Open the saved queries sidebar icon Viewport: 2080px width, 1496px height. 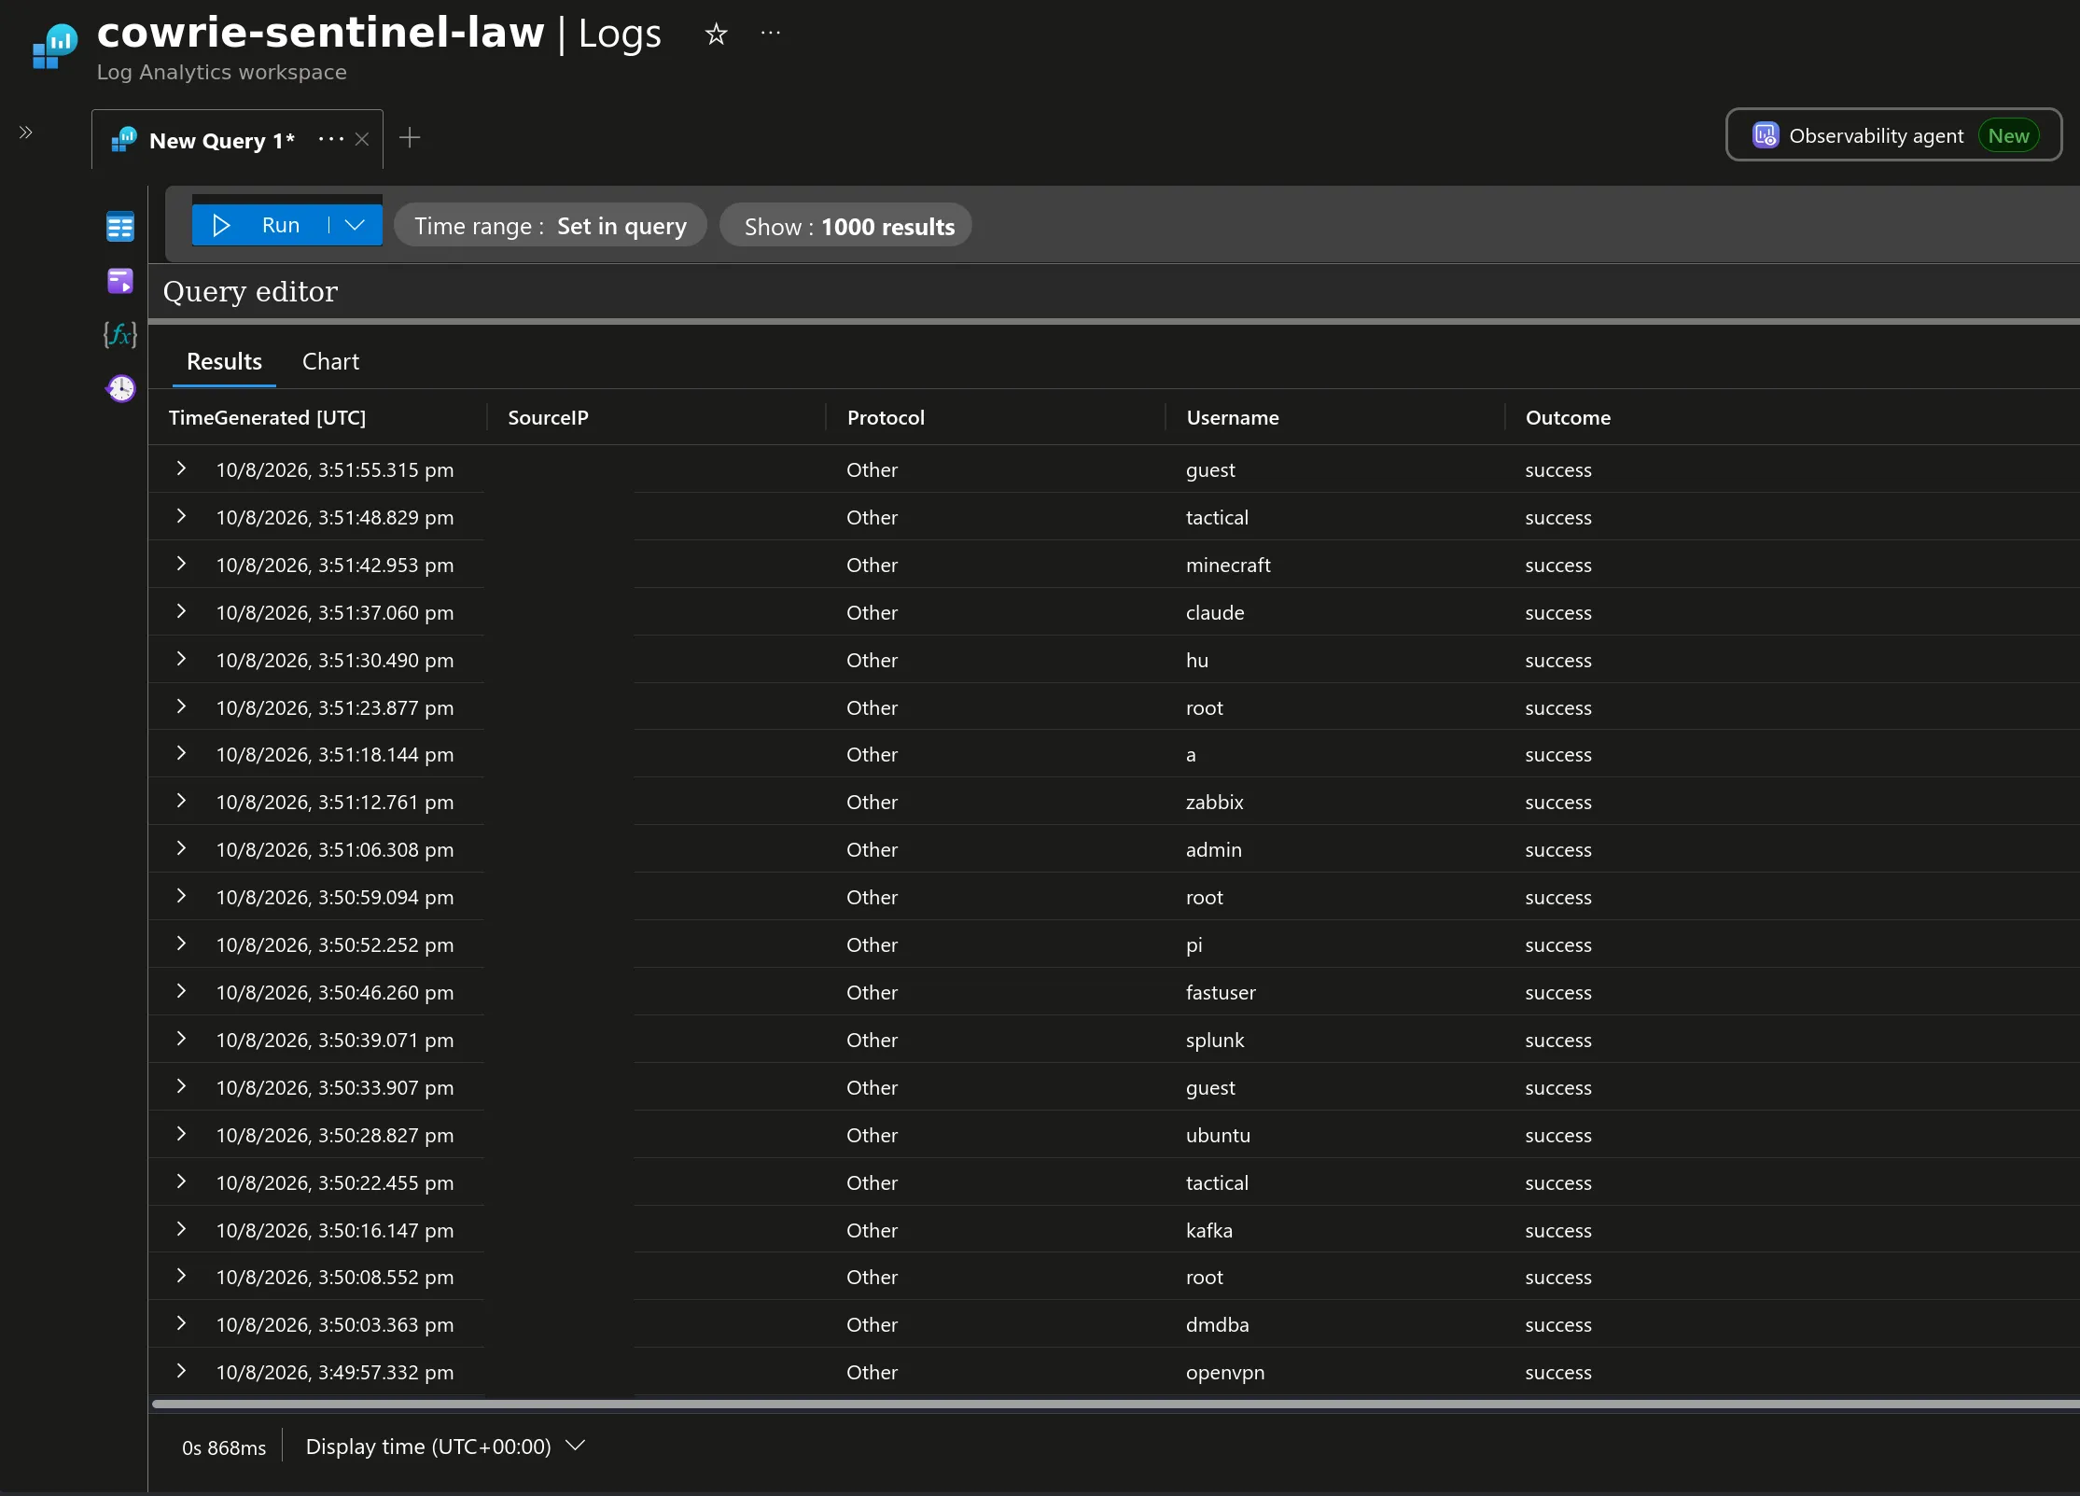(x=120, y=280)
